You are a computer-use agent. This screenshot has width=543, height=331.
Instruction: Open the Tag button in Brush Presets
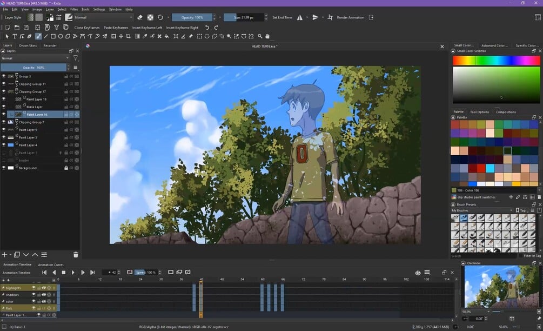click(x=521, y=210)
